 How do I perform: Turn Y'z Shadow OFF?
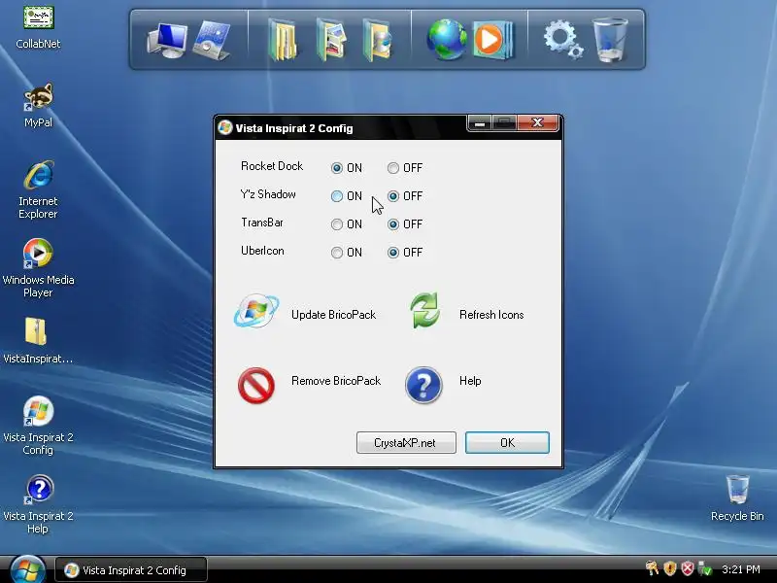(393, 196)
